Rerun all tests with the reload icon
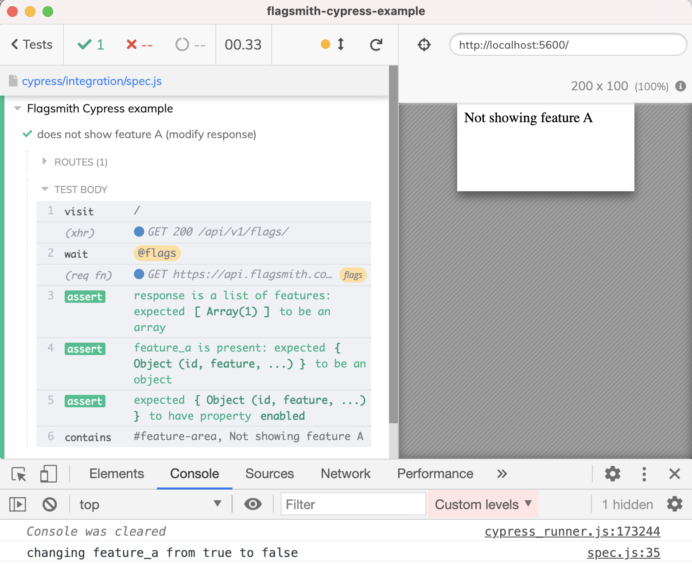The height and width of the screenshot is (564, 692). [376, 44]
